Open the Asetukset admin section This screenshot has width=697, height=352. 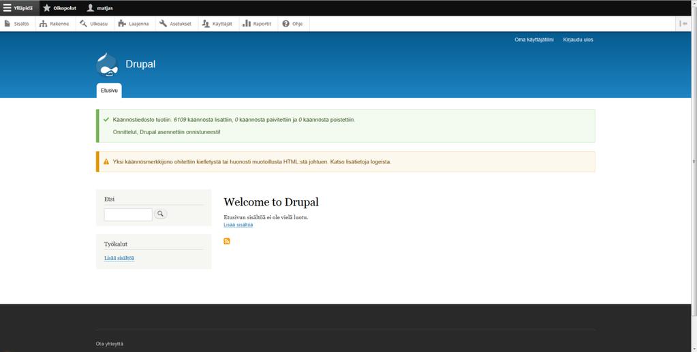[x=176, y=24]
